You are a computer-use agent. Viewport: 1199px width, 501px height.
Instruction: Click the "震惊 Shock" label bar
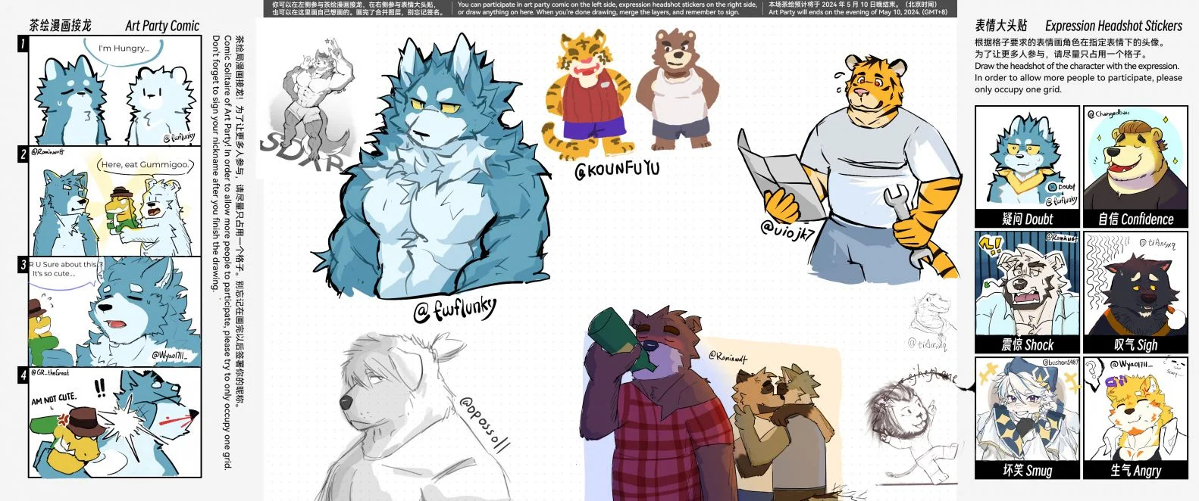[x=1027, y=344]
